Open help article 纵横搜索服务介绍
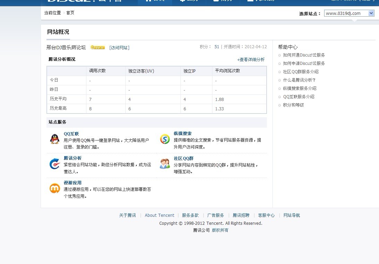The height and width of the screenshot is (264, 379). [x=300, y=88]
